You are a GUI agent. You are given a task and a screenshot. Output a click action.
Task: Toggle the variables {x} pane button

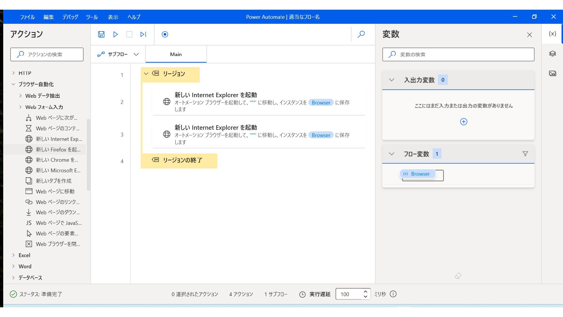coord(552,34)
